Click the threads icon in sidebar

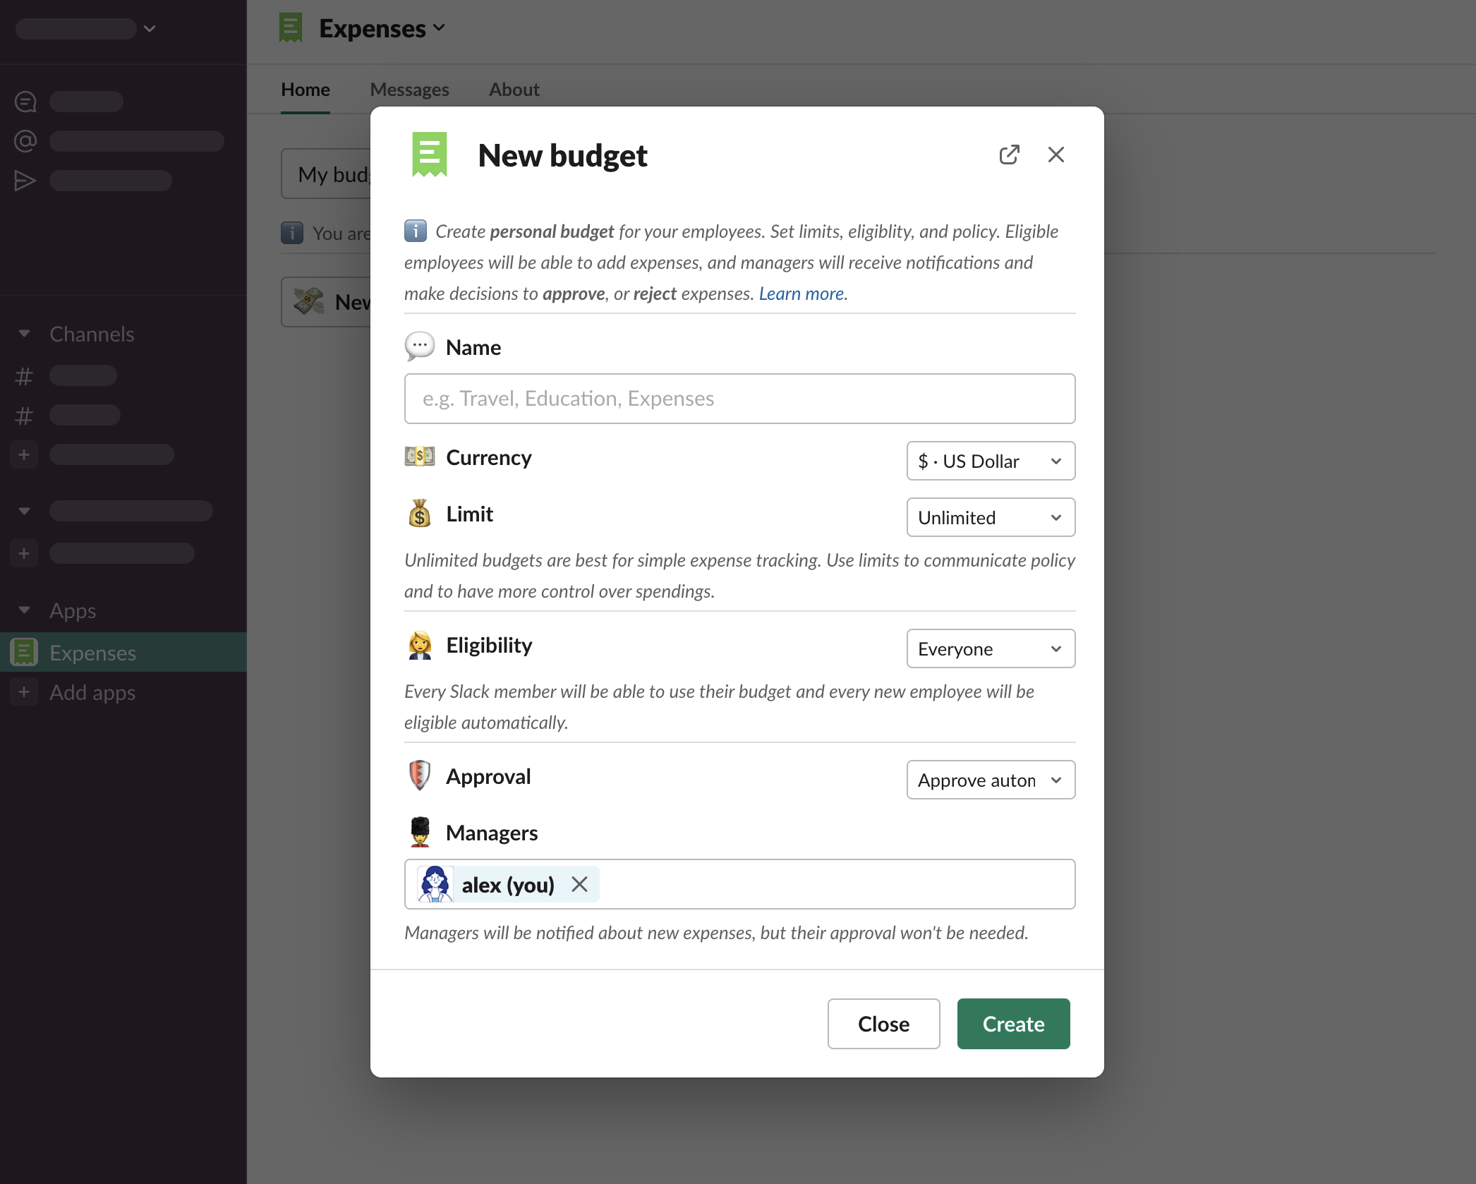(x=25, y=102)
